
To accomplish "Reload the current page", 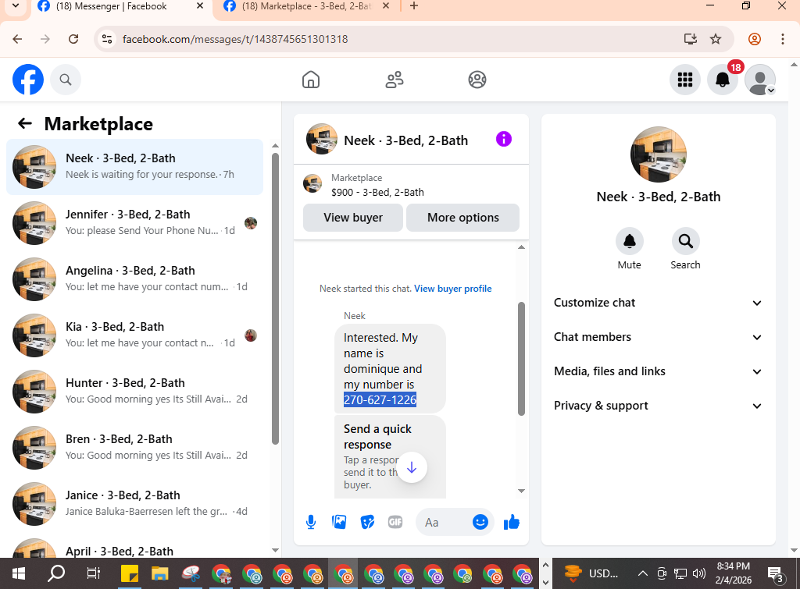I will coord(73,39).
